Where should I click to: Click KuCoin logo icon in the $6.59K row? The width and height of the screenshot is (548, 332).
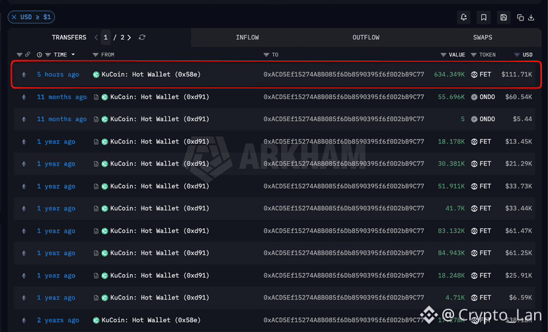pyautogui.click(x=104, y=298)
